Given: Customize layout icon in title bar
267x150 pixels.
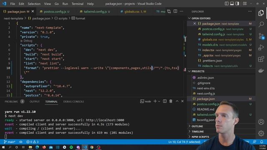Looking at the screenshot, I should pos(245,4).
